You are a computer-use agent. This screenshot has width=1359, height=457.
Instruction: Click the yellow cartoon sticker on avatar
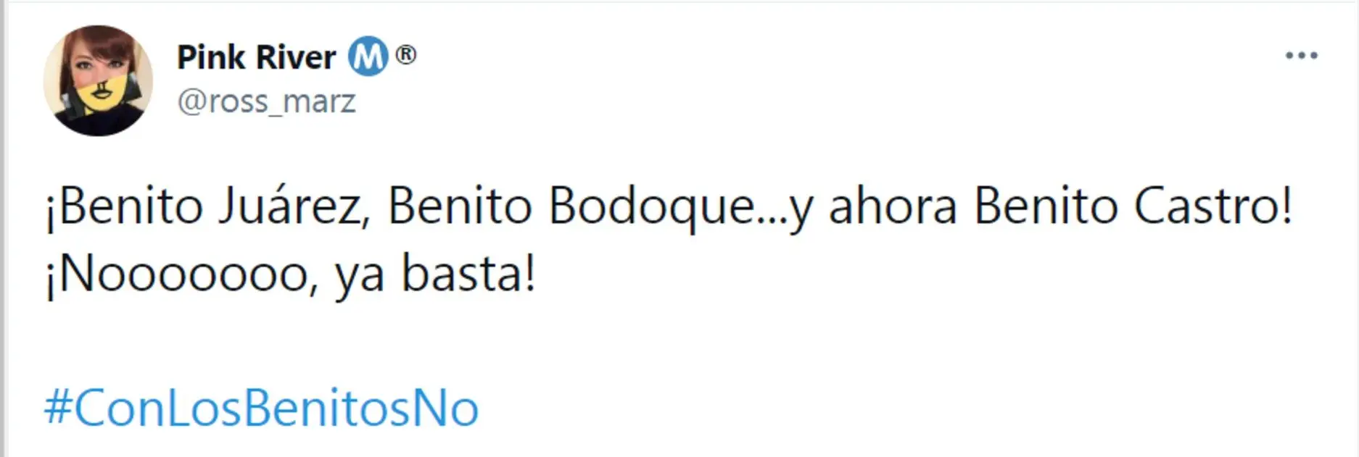coord(102,94)
